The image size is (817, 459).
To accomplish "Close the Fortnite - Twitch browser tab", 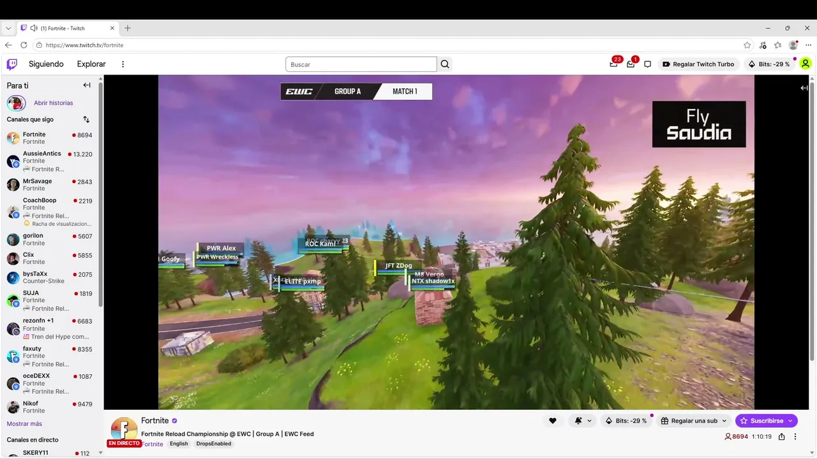I will pyautogui.click(x=112, y=28).
